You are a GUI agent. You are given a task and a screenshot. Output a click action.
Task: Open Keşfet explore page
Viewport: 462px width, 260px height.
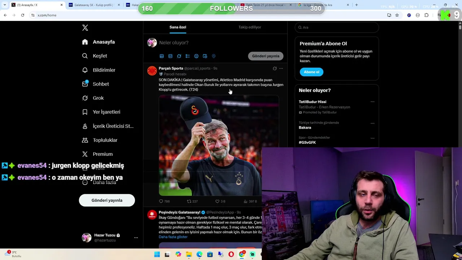click(95, 56)
